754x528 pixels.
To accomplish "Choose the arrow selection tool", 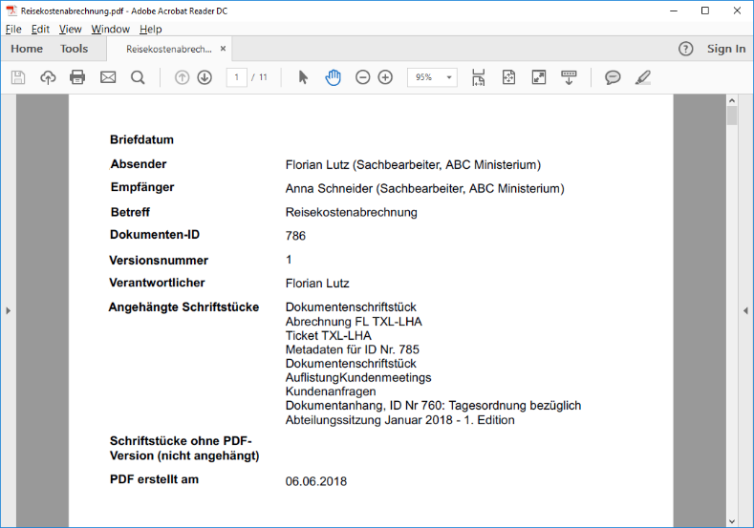I will pos(303,77).
